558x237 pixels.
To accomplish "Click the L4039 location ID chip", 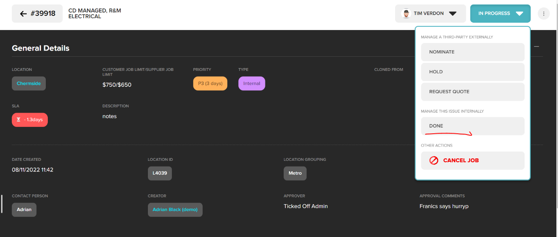I will 160,173.
